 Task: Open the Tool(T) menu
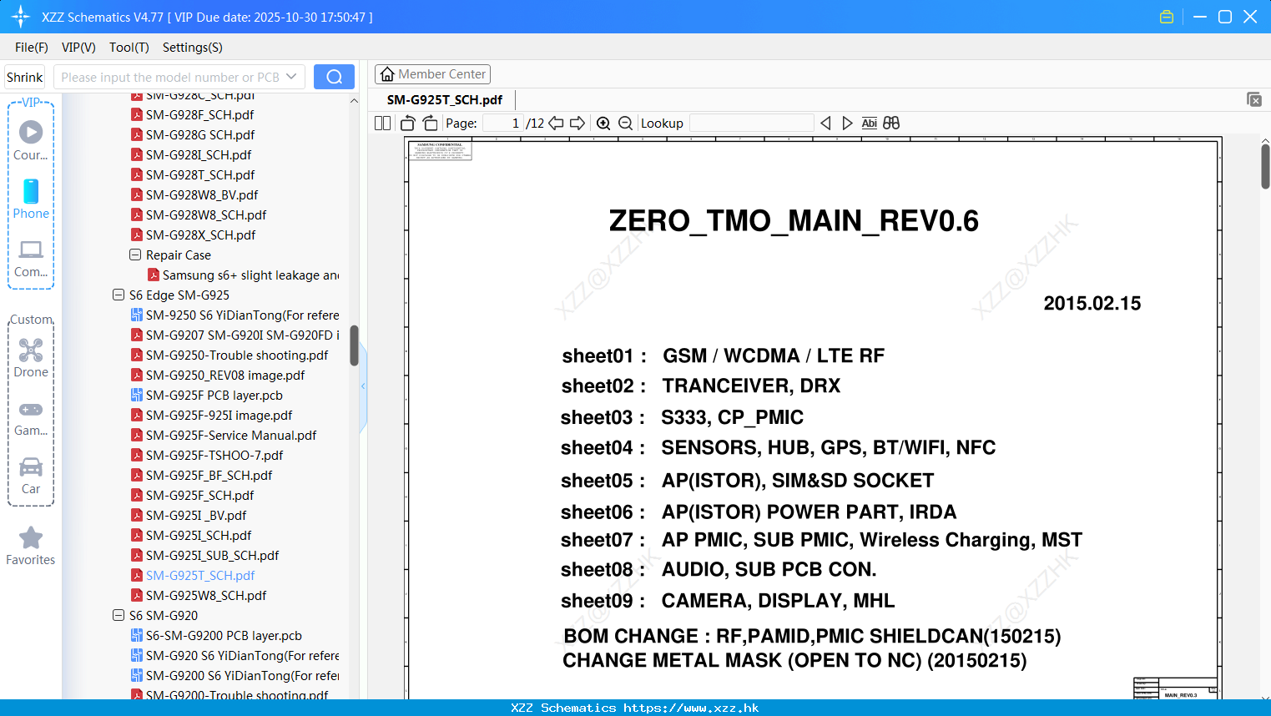(x=129, y=48)
